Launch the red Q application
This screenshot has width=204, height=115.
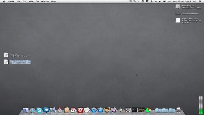tap(80, 110)
